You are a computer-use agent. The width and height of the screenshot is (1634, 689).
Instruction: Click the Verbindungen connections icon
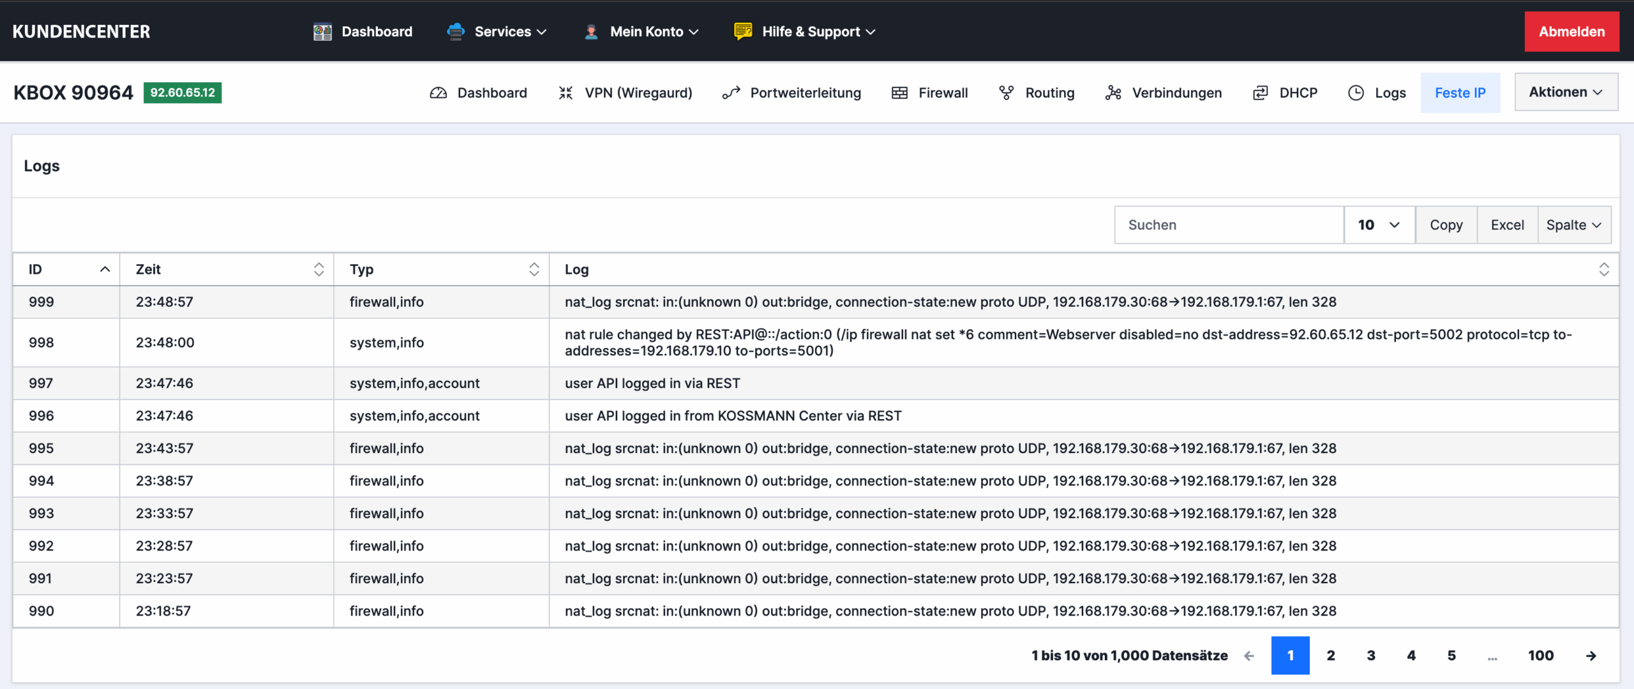pyautogui.click(x=1113, y=93)
